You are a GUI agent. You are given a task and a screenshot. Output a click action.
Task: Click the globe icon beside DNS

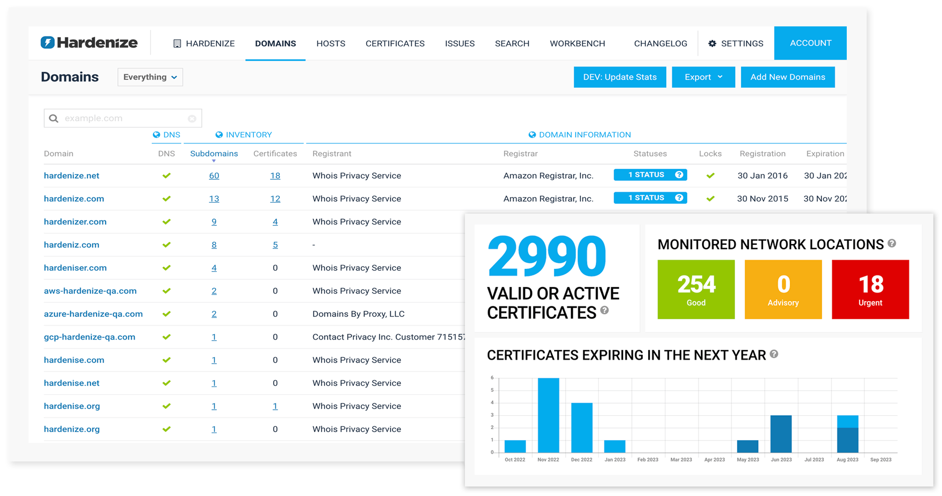click(156, 134)
